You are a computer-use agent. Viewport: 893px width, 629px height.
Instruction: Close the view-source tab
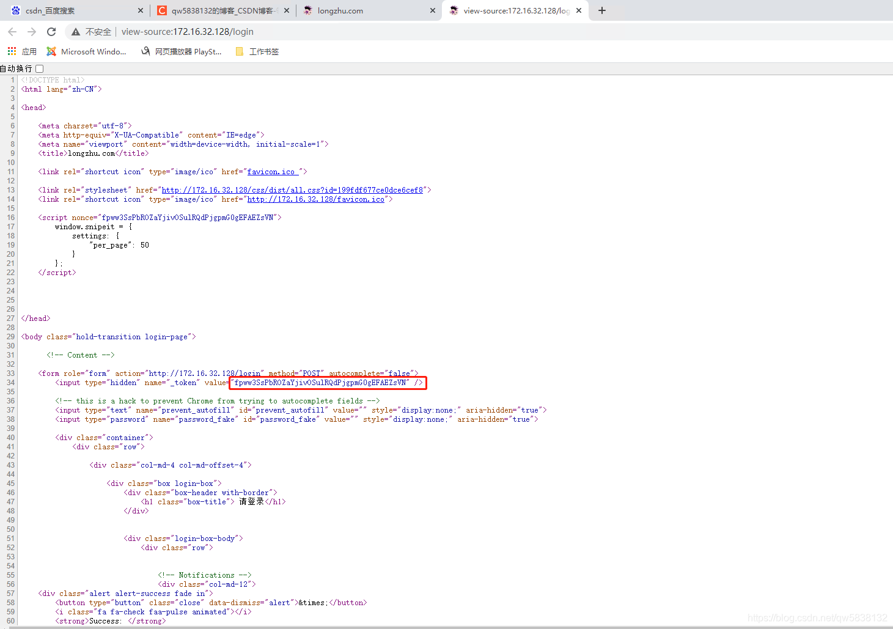[x=579, y=10]
